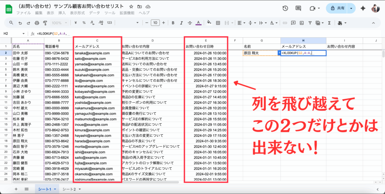Image resolution: width=385 pixels, height=194 pixels.
Task: Open the functions sigma menu
Action: [329, 23]
